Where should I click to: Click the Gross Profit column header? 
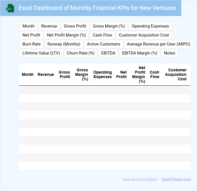64,74
